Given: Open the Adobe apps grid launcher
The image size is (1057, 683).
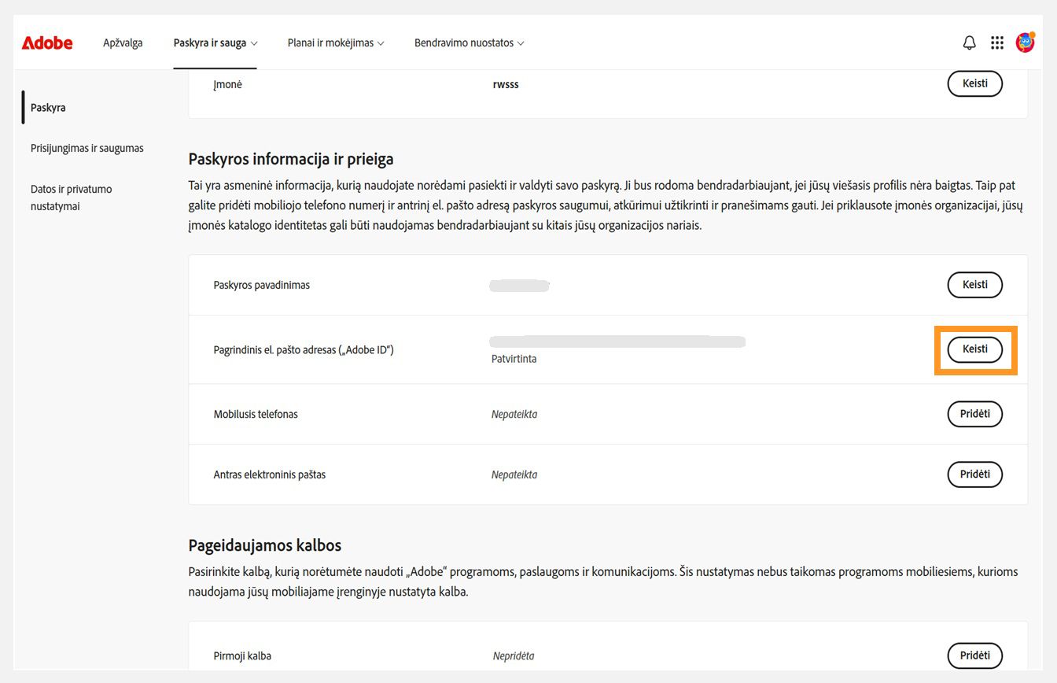Looking at the screenshot, I should tap(997, 42).
